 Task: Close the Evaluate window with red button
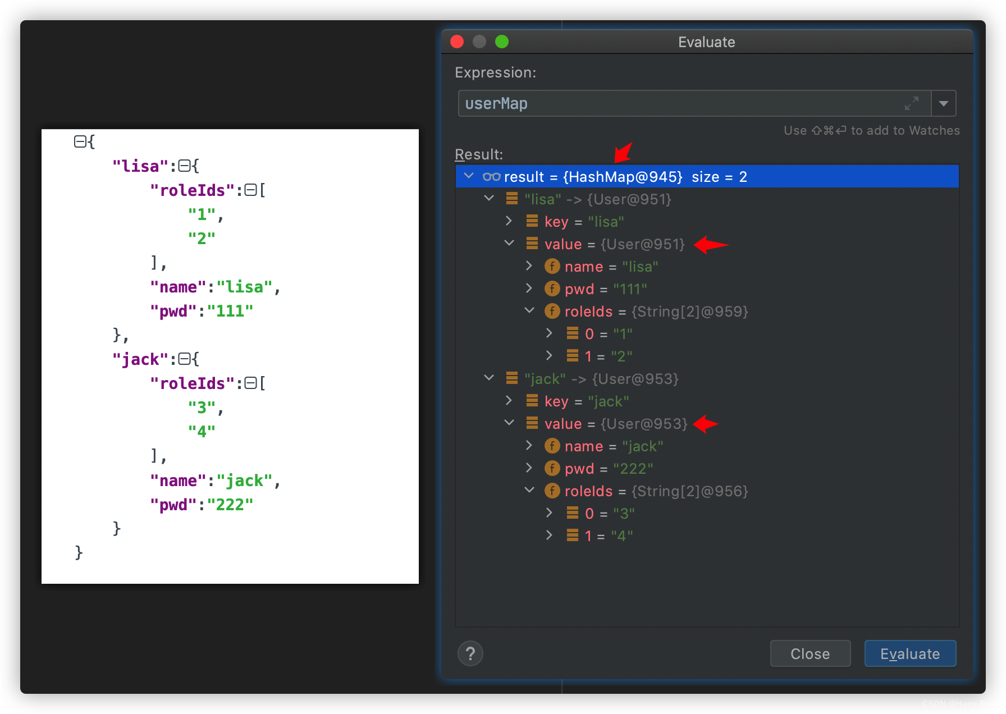click(457, 42)
